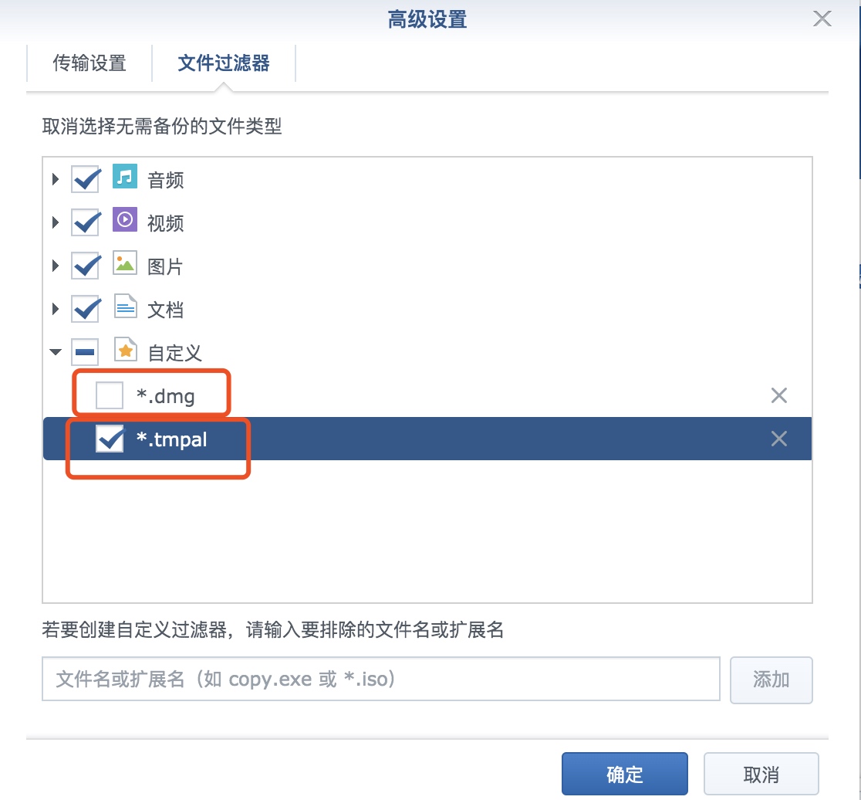861x800 pixels.
Task: Expand the 音频 category tree
Action: 55,179
